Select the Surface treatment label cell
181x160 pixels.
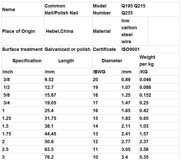(x=22, y=49)
